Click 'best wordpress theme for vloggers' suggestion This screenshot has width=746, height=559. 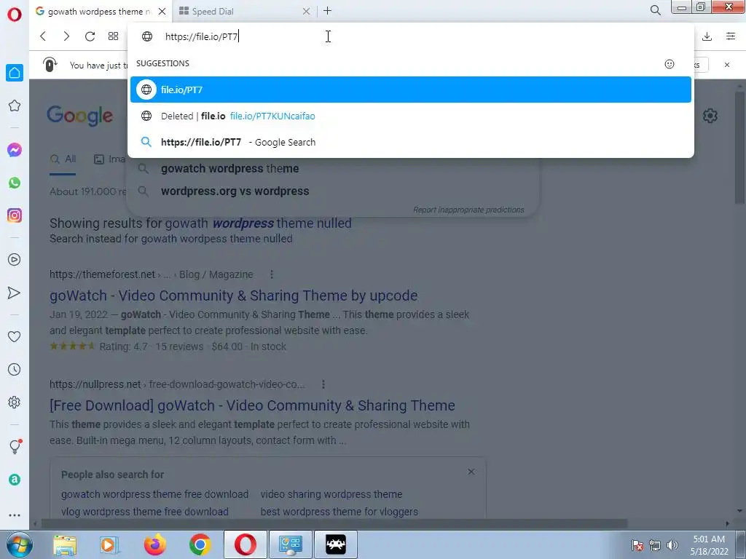point(339,512)
